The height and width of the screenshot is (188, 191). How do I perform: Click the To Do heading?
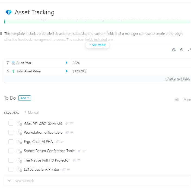(10, 98)
